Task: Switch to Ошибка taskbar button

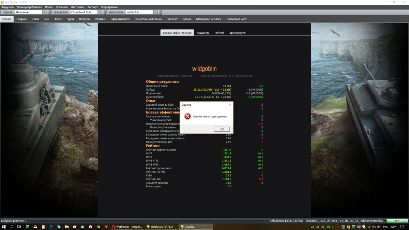Action: [x=196, y=227]
